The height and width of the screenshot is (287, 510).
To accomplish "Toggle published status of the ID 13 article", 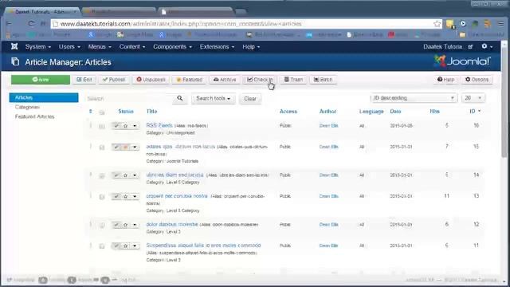I will [x=116, y=197].
